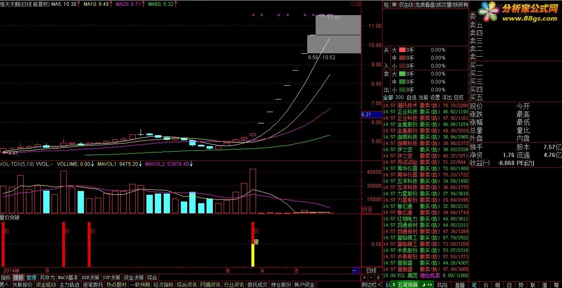
Task: Click the dark green swatch for 卖出 小 orders
Action: (402, 90)
